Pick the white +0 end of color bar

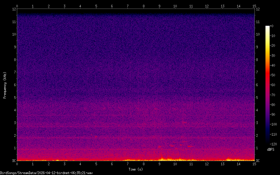268,27
